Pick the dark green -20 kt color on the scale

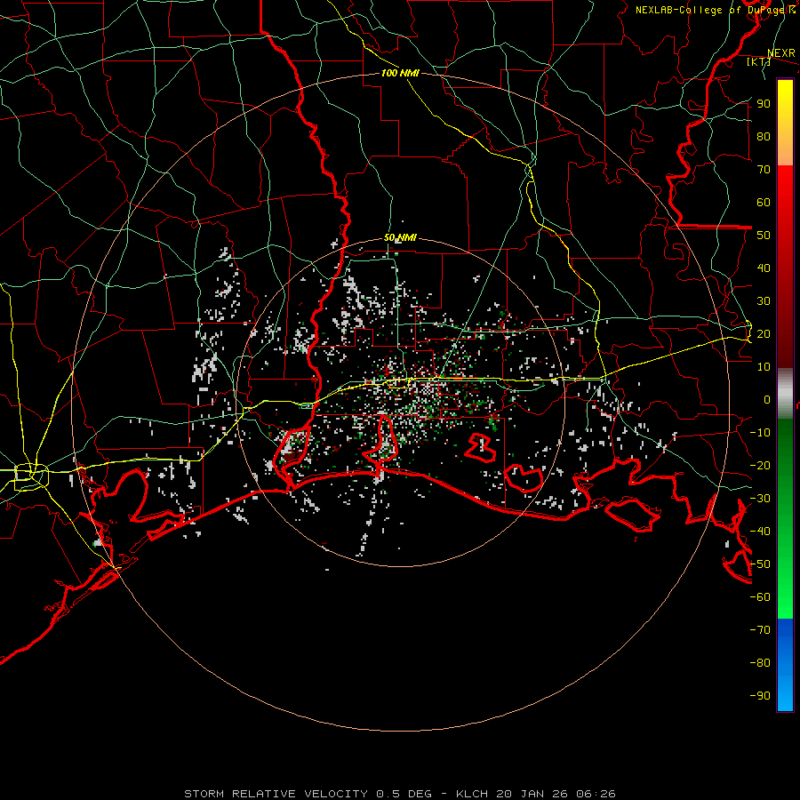pos(785,465)
